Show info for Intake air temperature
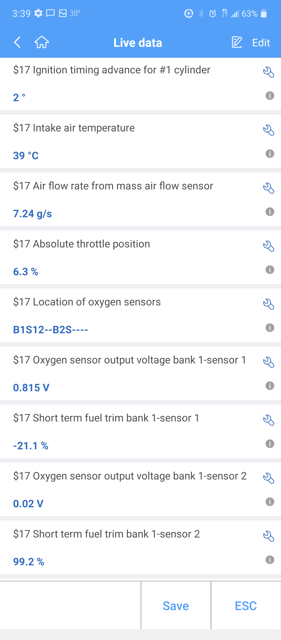 point(270,154)
